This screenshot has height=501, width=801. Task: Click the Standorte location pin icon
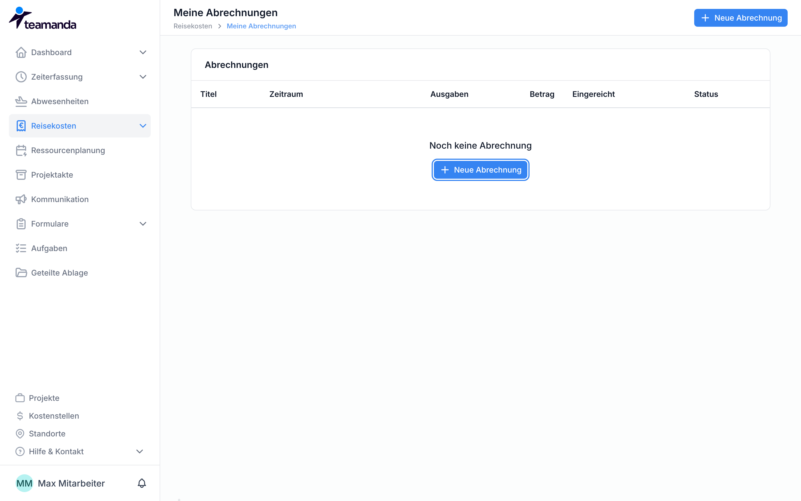(x=20, y=434)
